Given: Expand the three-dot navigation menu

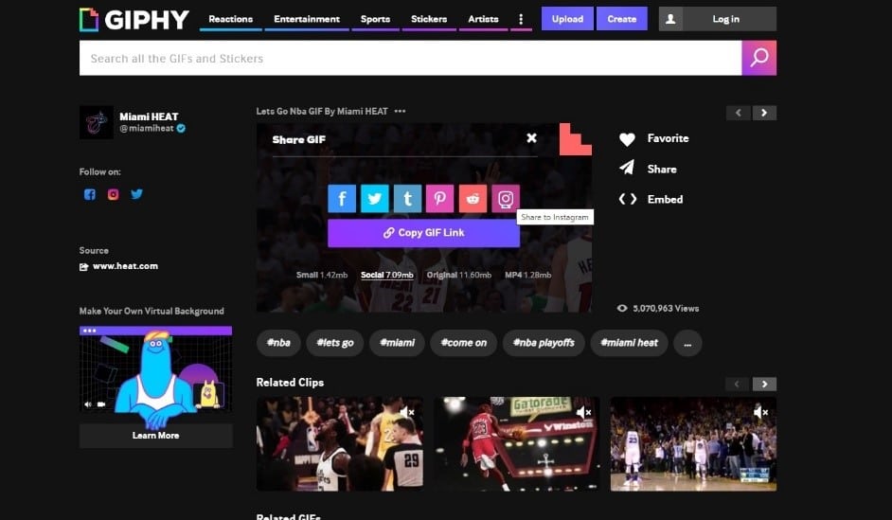Looking at the screenshot, I should point(521,19).
